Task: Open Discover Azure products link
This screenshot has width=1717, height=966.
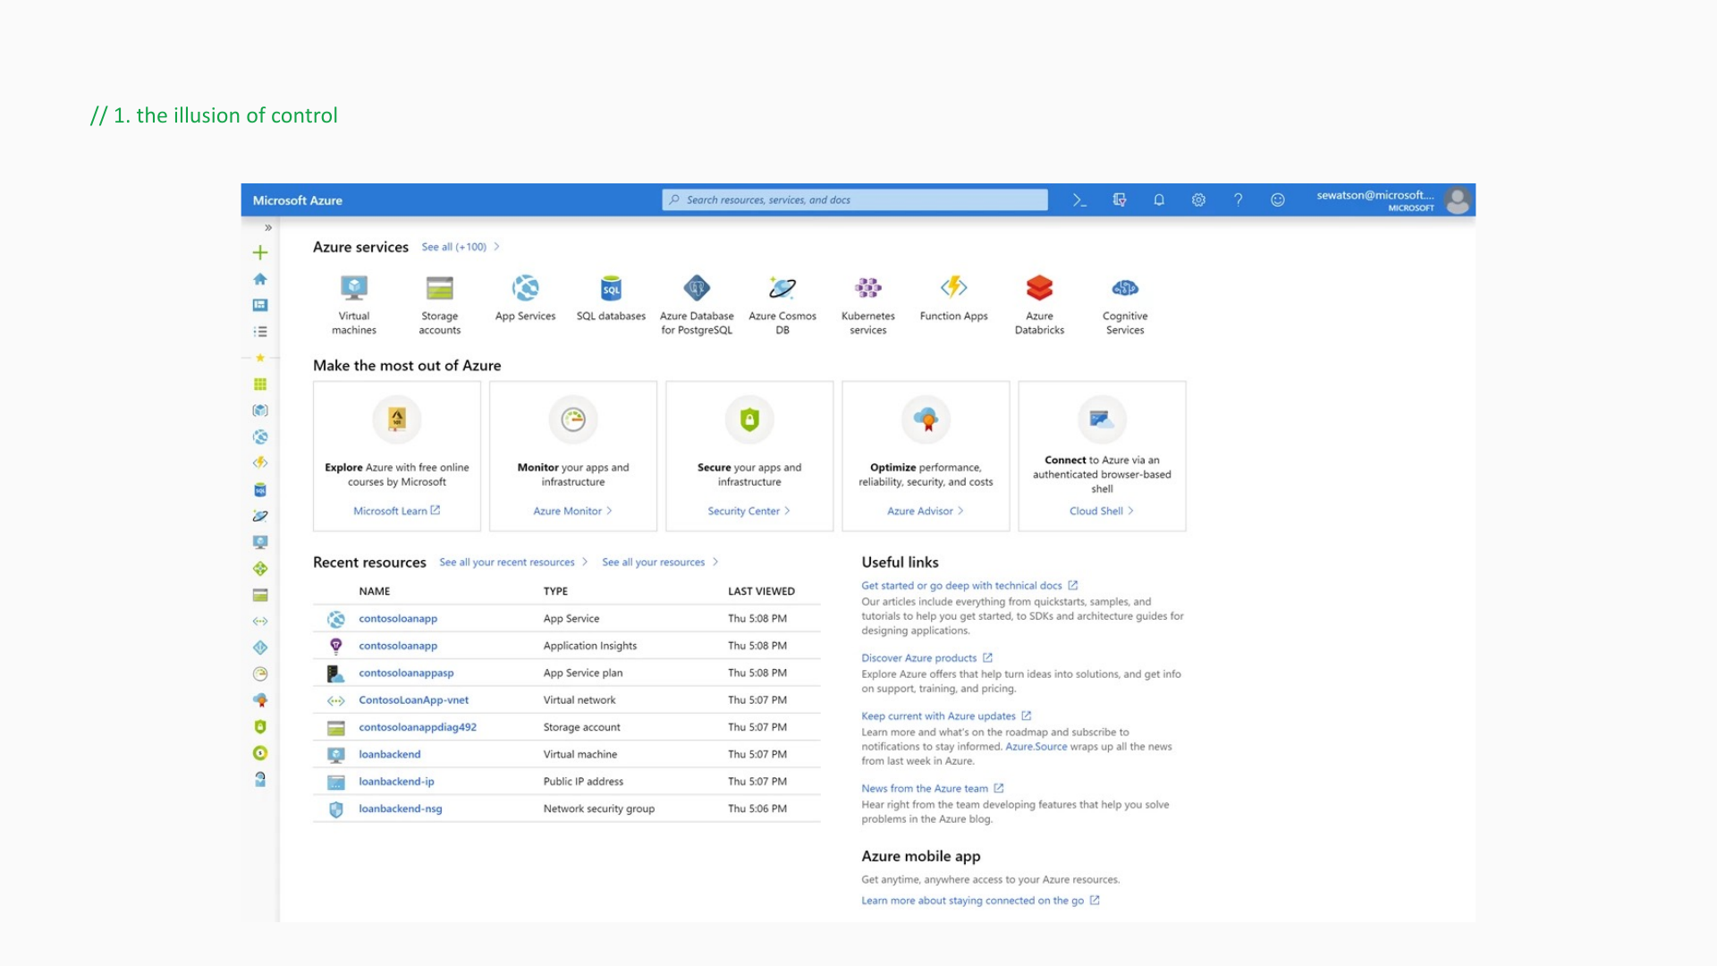Action: point(926,658)
